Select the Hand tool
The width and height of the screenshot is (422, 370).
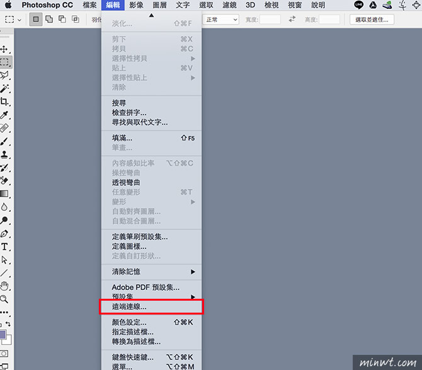(x=4, y=286)
